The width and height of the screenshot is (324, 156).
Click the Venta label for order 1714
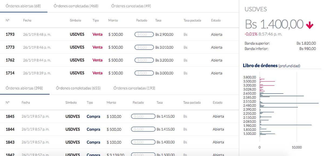click(97, 73)
